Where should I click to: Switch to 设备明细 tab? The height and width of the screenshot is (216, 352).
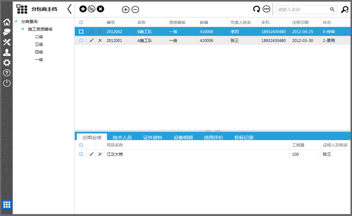pyautogui.click(x=183, y=137)
